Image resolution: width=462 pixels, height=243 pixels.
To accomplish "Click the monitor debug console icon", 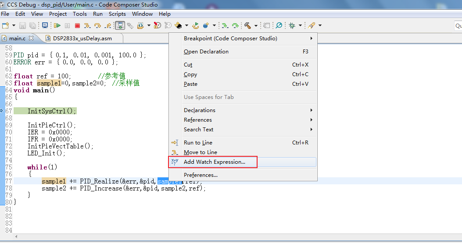I will (45, 25).
